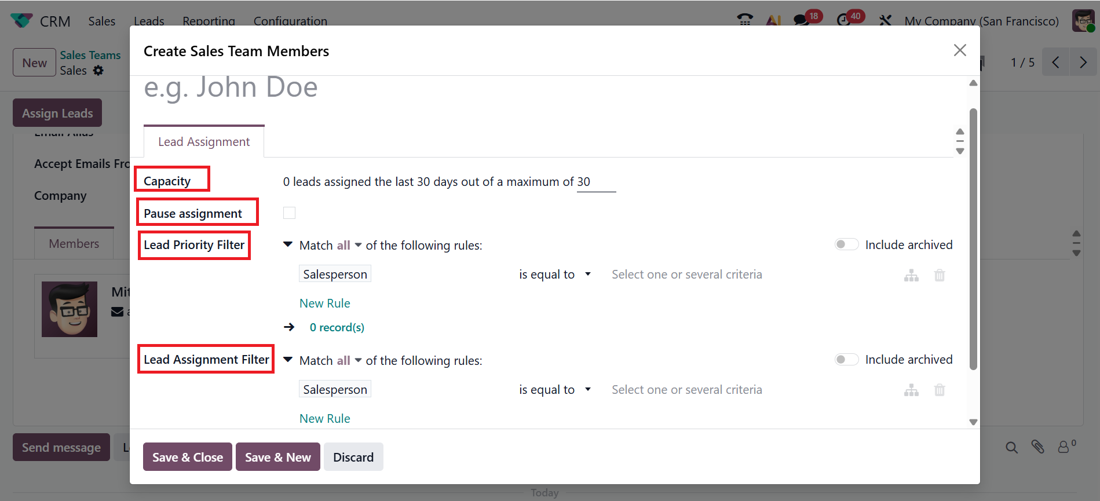1100x501 pixels.
Task: Click the add branch icon in Lead Assignment Filter rule
Action: (x=911, y=390)
